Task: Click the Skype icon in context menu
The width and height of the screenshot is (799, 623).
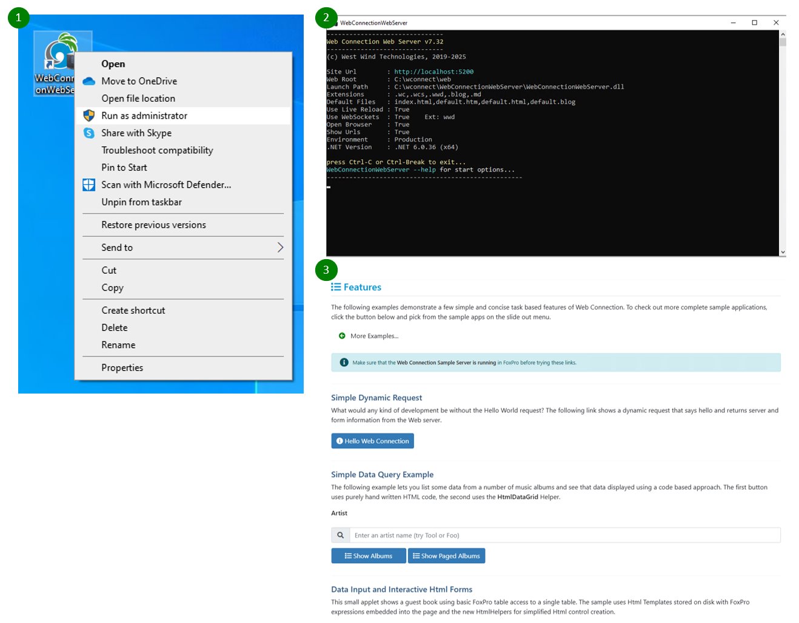Action: point(89,133)
